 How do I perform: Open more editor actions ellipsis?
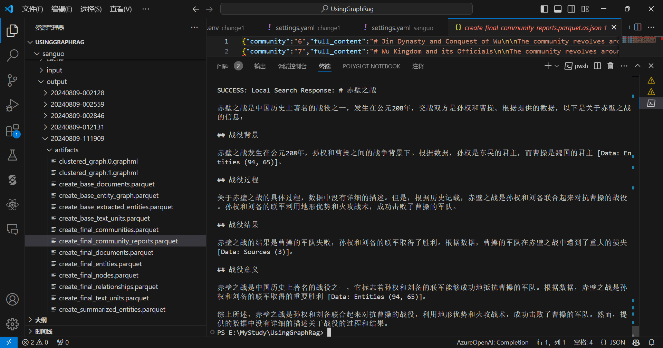(651, 27)
